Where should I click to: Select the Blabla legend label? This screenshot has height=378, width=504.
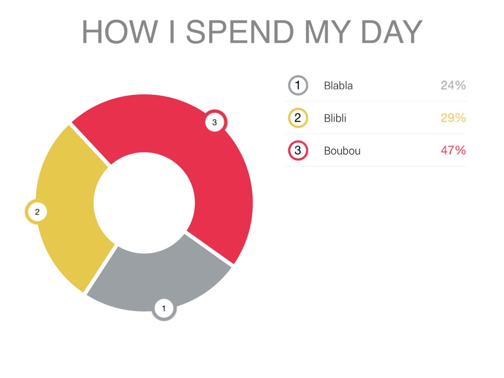pyautogui.click(x=338, y=86)
